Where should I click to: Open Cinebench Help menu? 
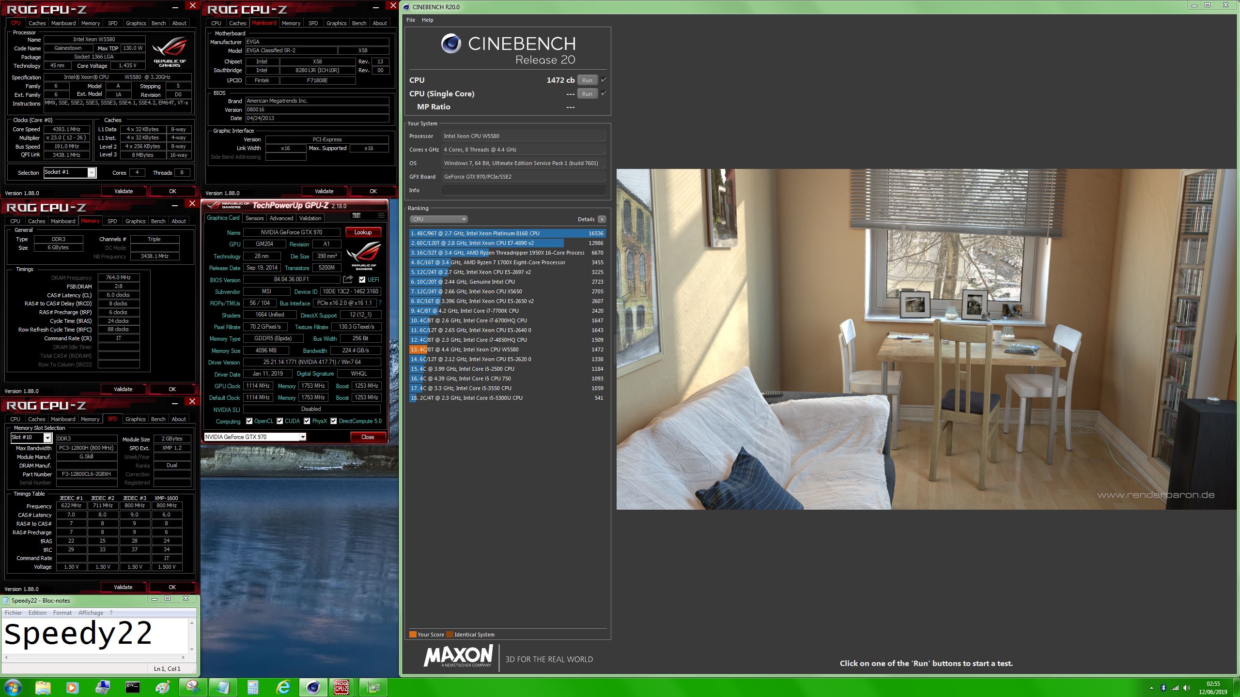(427, 20)
